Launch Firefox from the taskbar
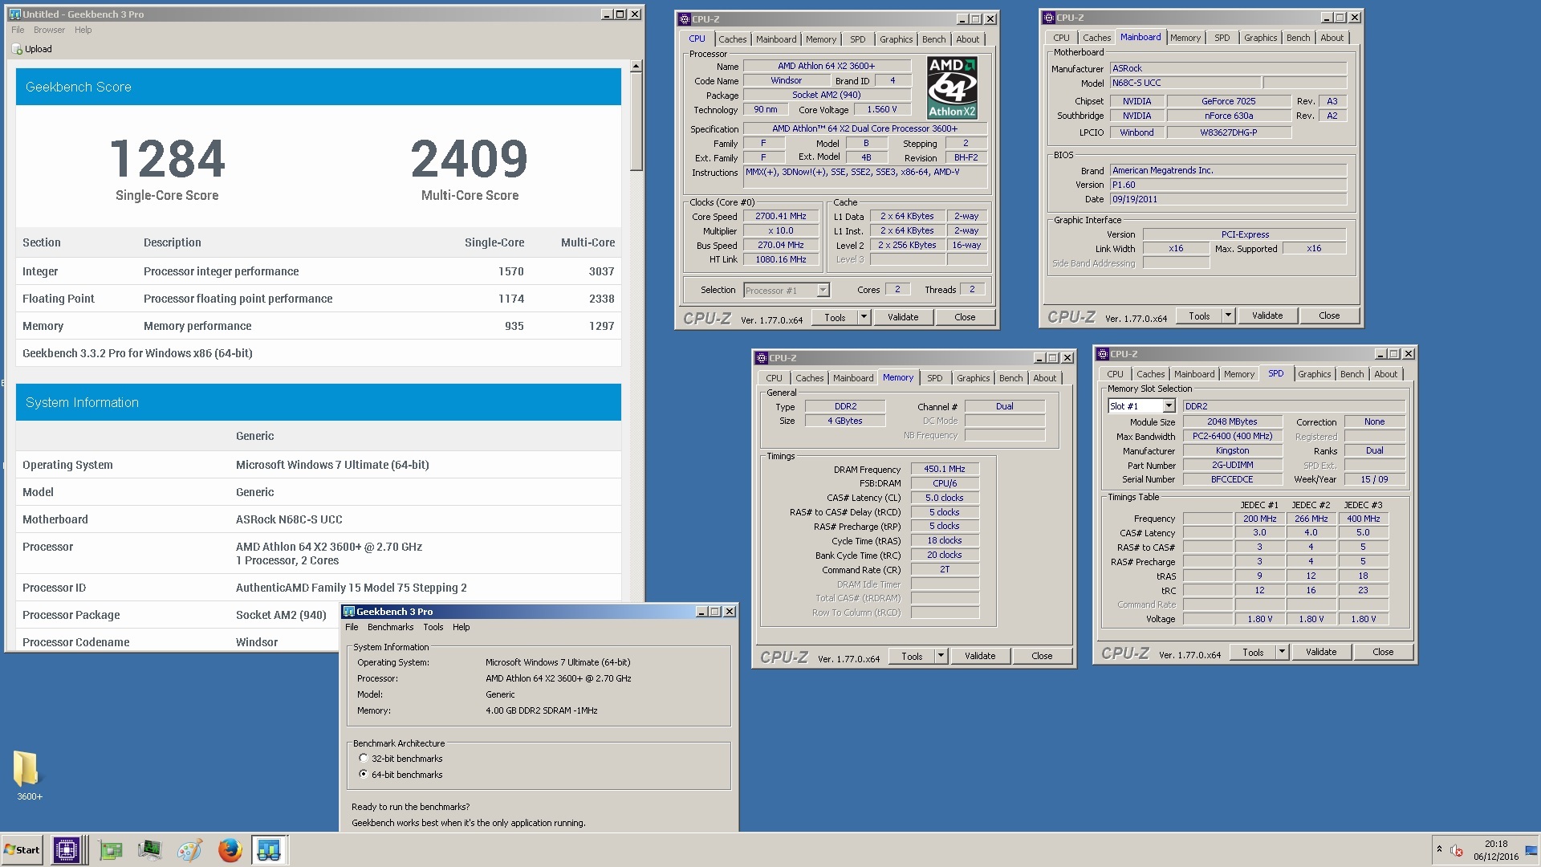 (x=230, y=849)
